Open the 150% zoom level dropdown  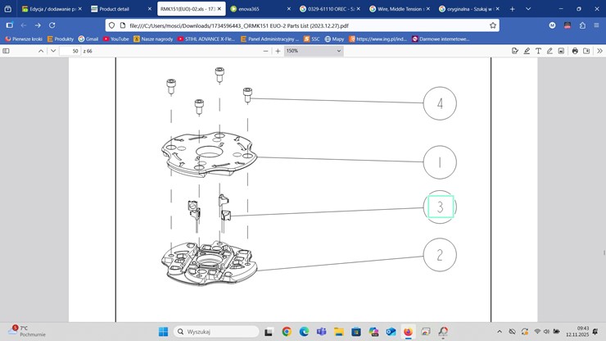[314, 51]
